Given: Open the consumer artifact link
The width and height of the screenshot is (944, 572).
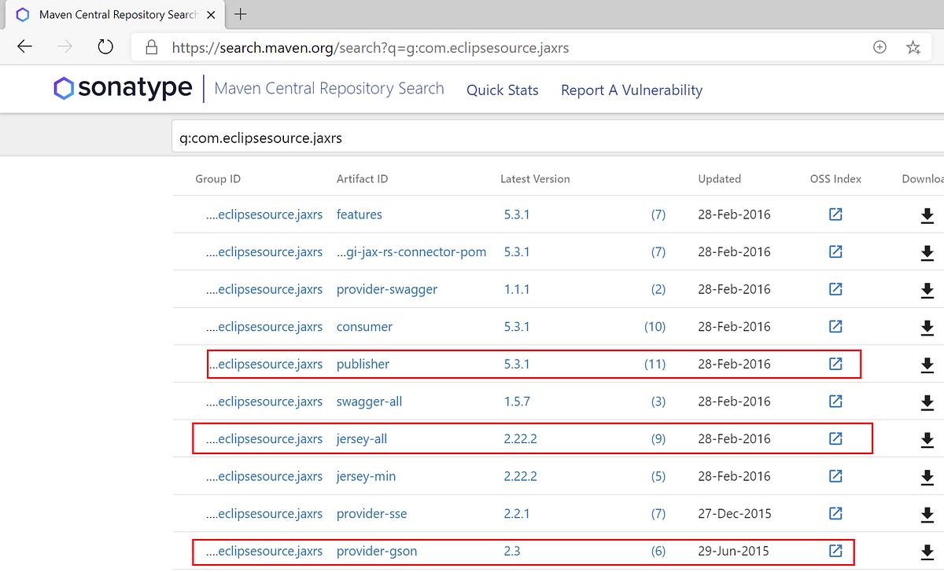Looking at the screenshot, I should coord(364,326).
